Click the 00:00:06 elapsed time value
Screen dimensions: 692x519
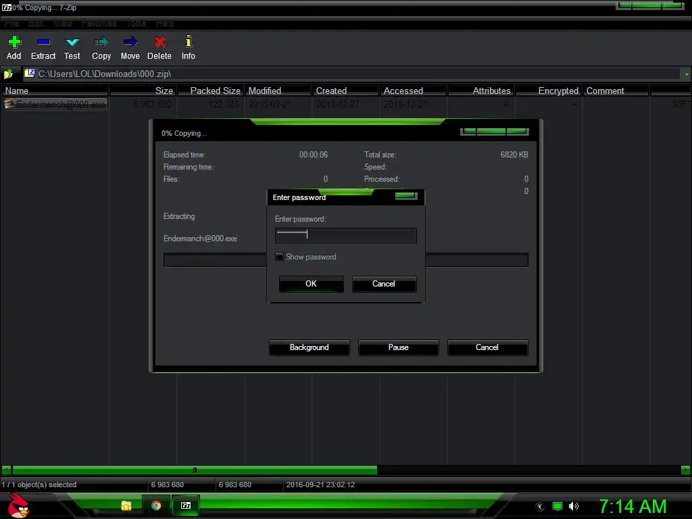point(314,155)
